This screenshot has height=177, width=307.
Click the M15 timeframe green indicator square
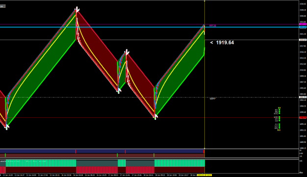pos(279,113)
